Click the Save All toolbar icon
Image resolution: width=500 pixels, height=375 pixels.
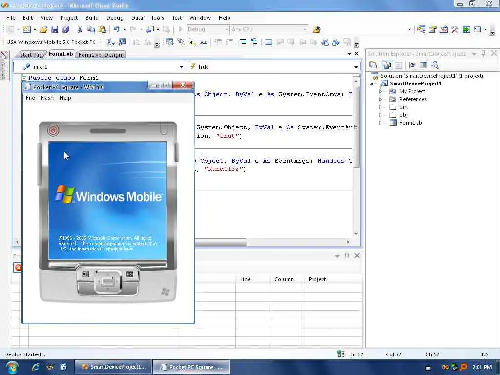[x=66, y=29]
